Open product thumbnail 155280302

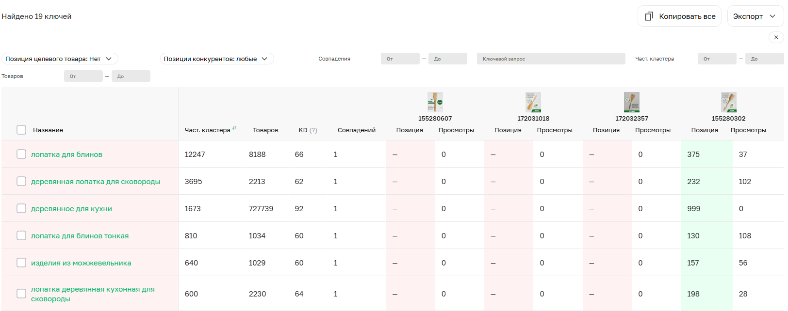tap(728, 102)
